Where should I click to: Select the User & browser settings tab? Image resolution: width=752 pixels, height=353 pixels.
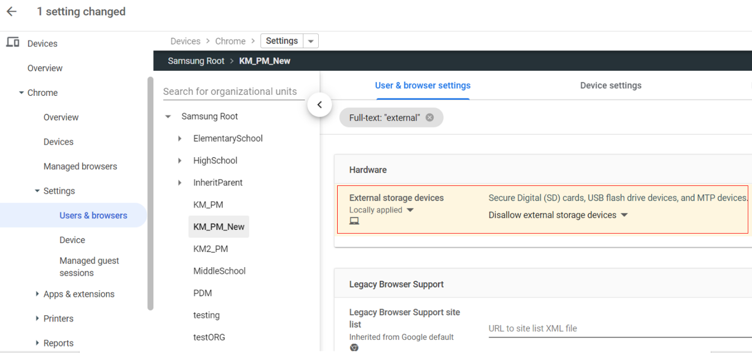(x=422, y=85)
